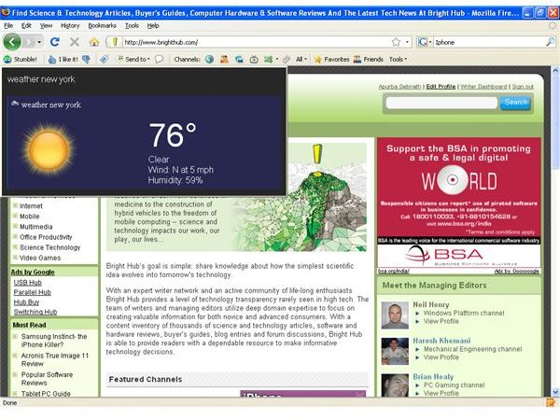
Task: Click Haresh Khemani's photo thumbnail
Action: click(395, 351)
